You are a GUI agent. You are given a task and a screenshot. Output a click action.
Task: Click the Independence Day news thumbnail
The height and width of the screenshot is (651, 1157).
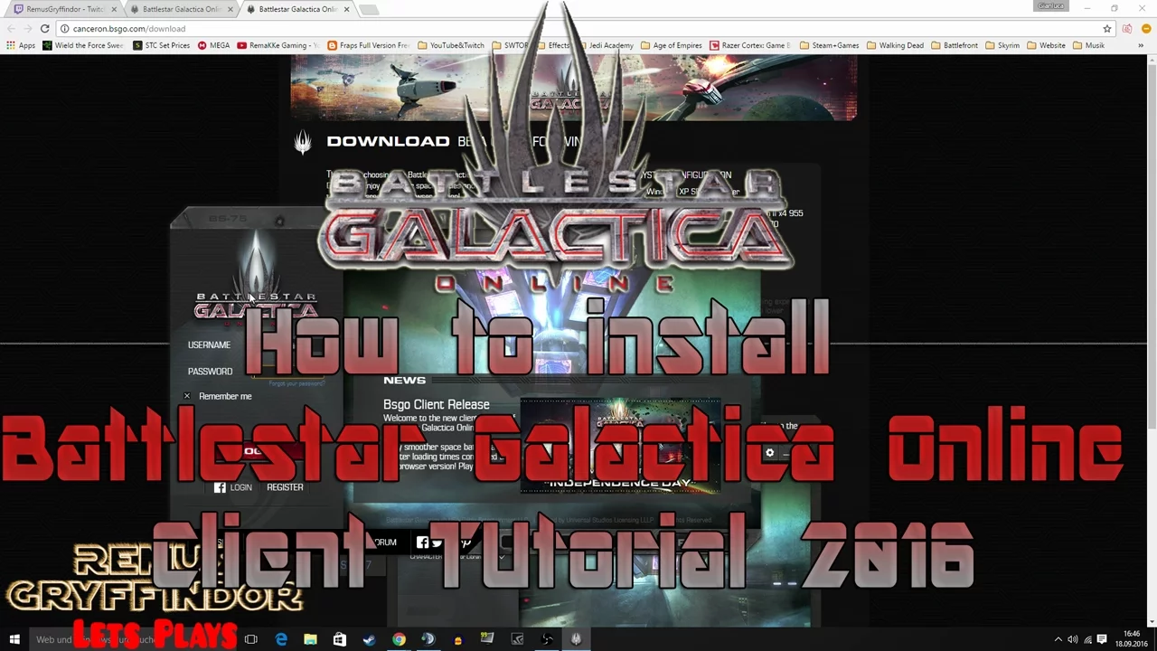pos(620,447)
